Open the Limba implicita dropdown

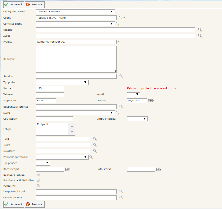tap(137, 119)
